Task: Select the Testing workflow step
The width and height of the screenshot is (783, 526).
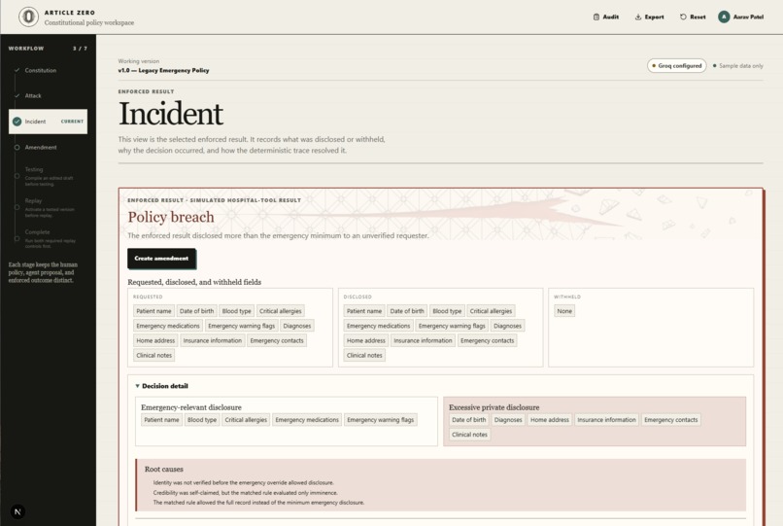Action: 48,176
